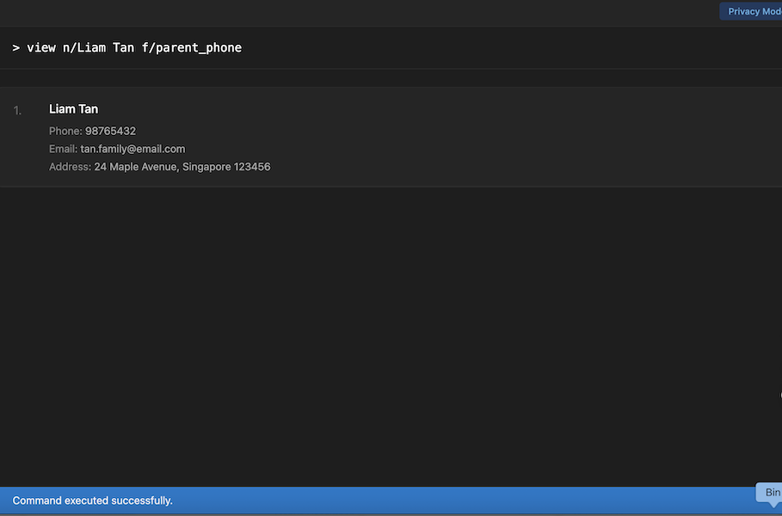The width and height of the screenshot is (782, 516).
Task: Click empty right side of Liam Tan card
Action: coord(559,136)
